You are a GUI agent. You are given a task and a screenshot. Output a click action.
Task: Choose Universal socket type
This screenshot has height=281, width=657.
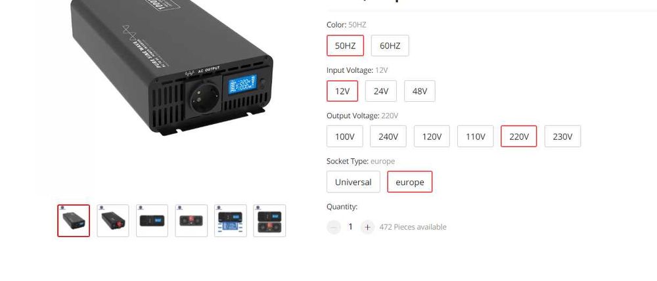point(353,182)
